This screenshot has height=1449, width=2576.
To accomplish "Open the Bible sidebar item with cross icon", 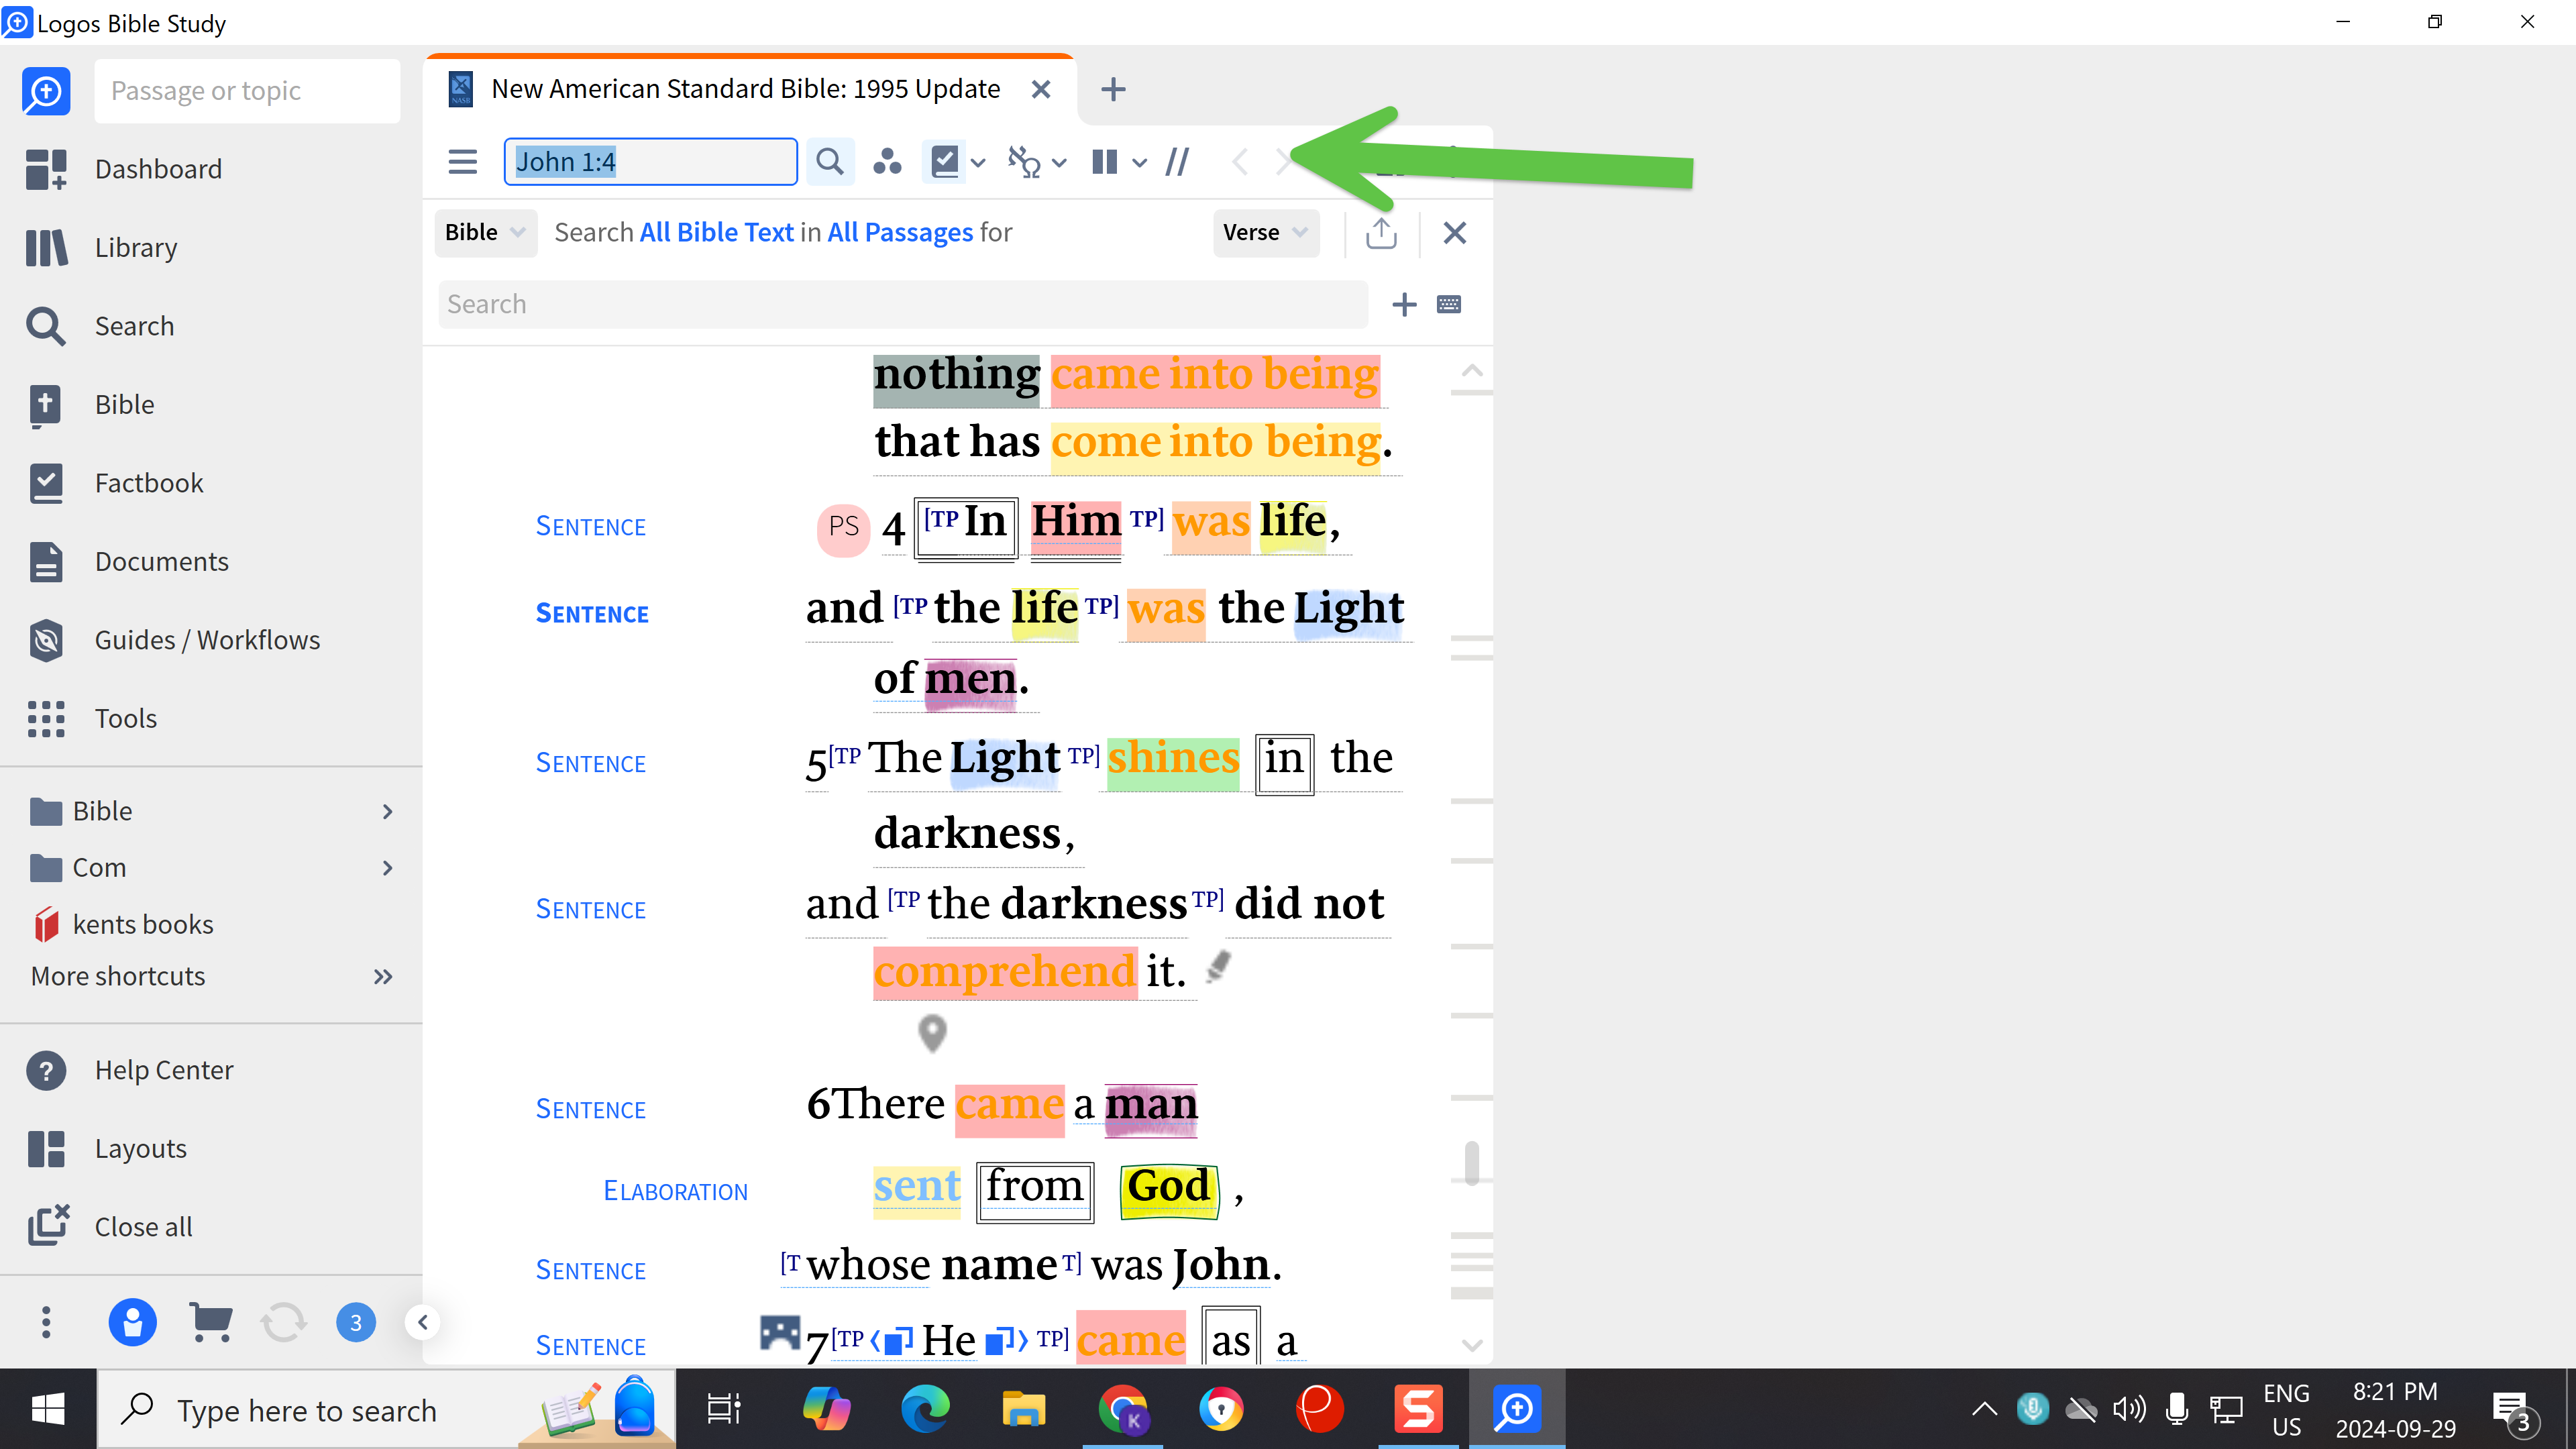I will tap(90, 405).
